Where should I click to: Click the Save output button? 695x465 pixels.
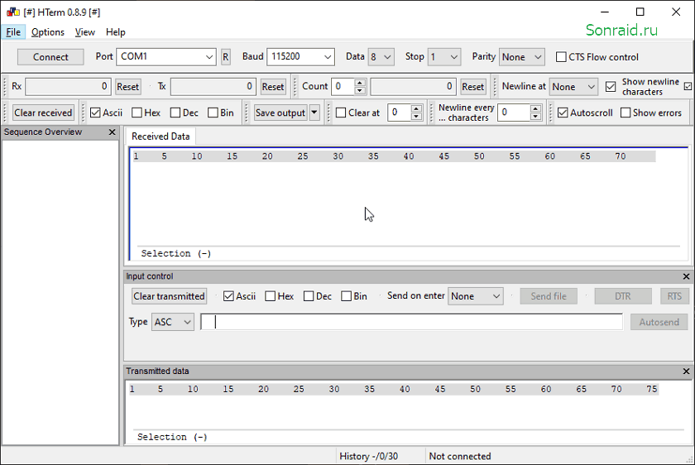(280, 113)
